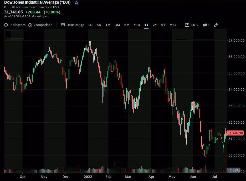Show the 6M time range
Image resolution: width=246 pixels, height=181 pixels.
[x=127, y=25]
